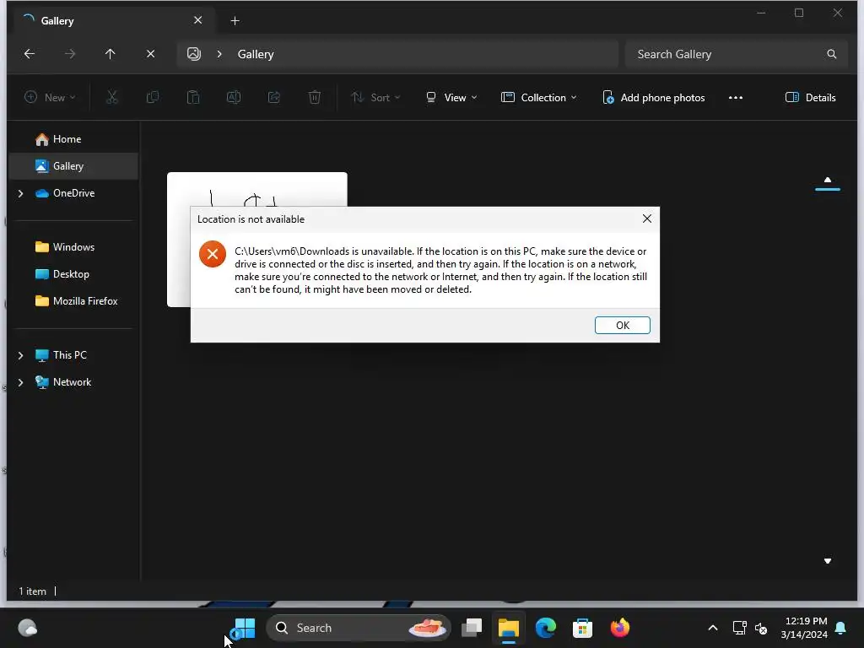Go up one folder level
Screen dimensions: 864x648
click(111, 54)
